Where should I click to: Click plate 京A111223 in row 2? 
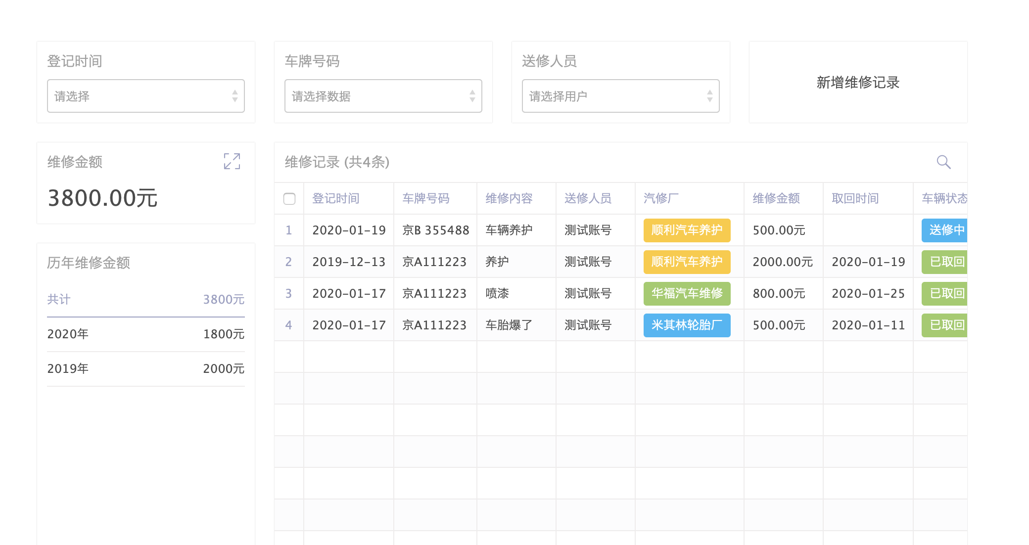pyautogui.click(x=434, y=262)
